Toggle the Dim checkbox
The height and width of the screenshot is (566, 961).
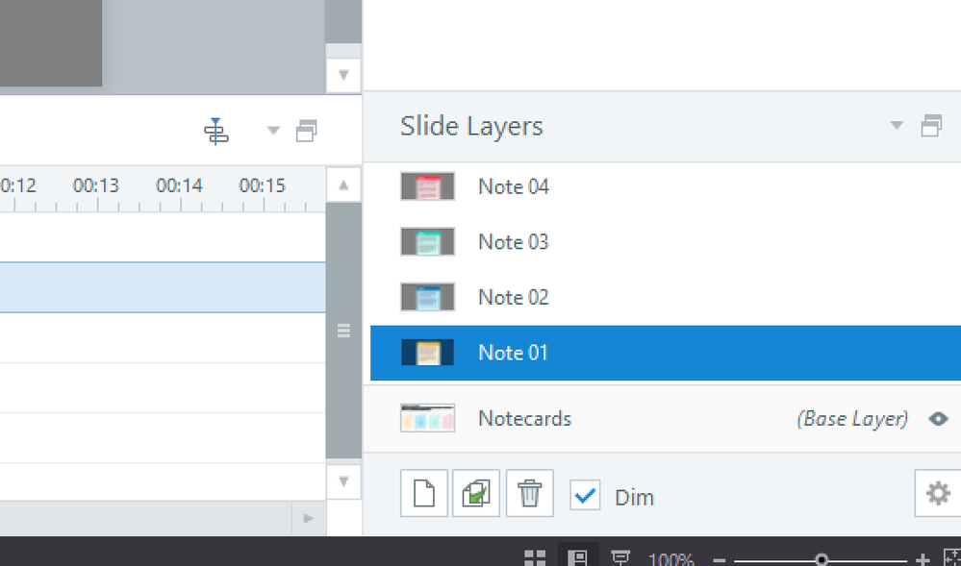point(586,496)
